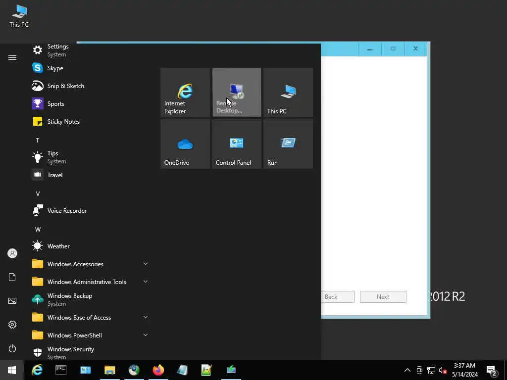Image resolution: width=507 pixels, height=380 pixels.
Task: Open Sticky Notes
Action: pyautogui.click(x=89, y=122)
